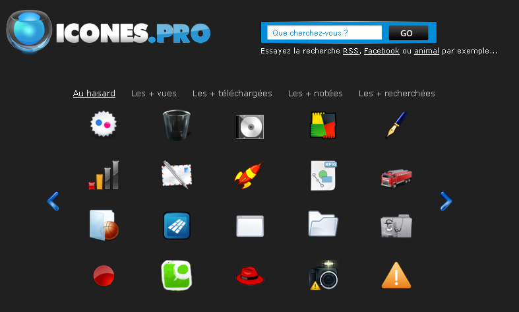
Task: Open the Les + vues tab
Action: tap(154, 94)
